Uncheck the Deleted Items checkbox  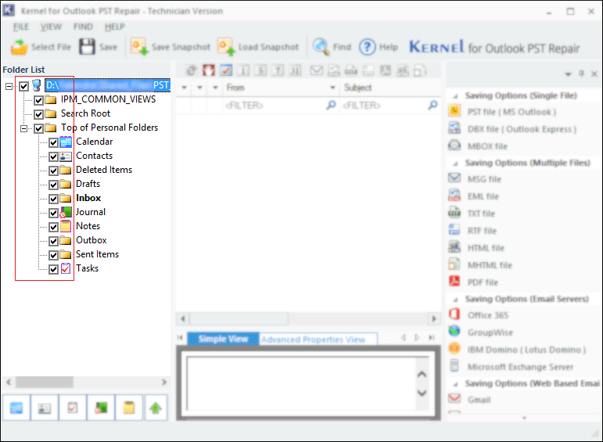[53, 171]
